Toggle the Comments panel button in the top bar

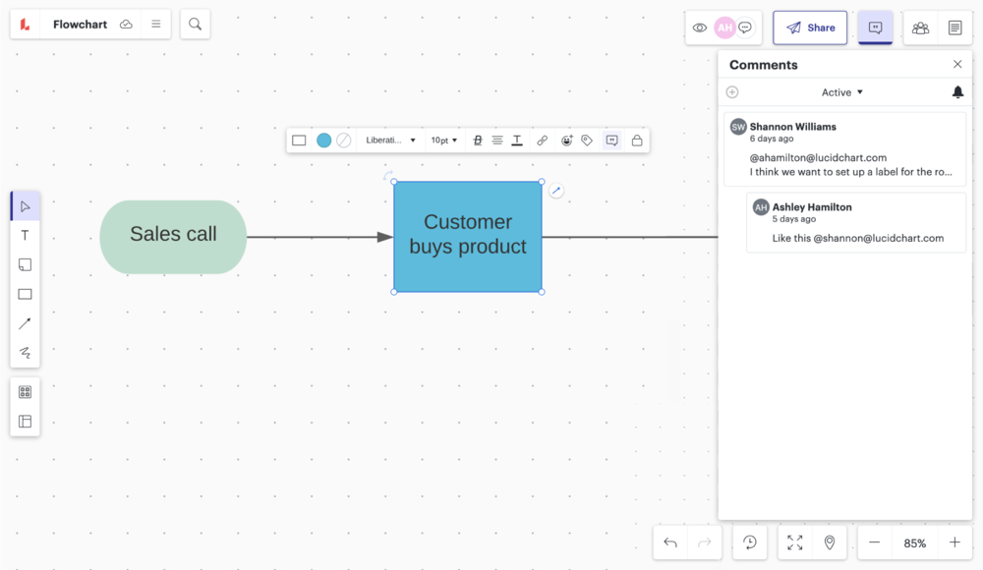click(875, 28)
